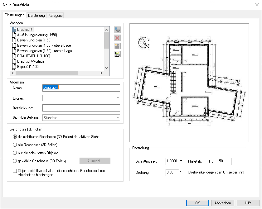Click file icon of Bewehrungsplan (1:50) - obere Lage
This screenshot has height=209, width=262.
14,45
